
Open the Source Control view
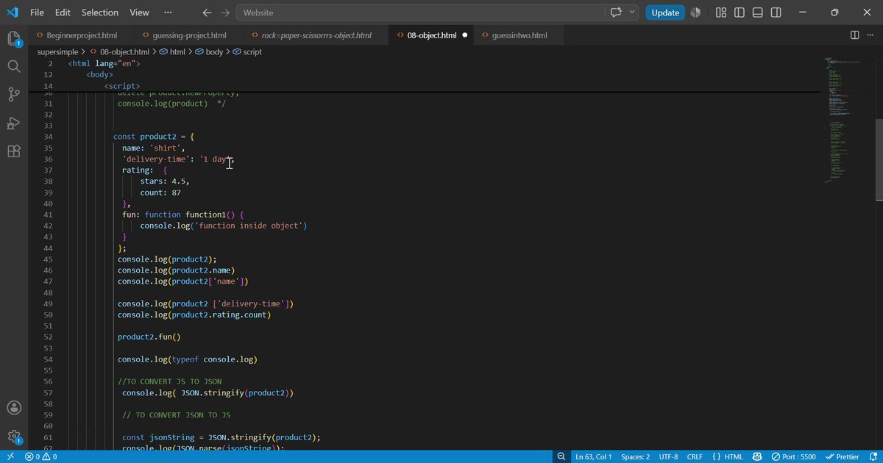13,94
